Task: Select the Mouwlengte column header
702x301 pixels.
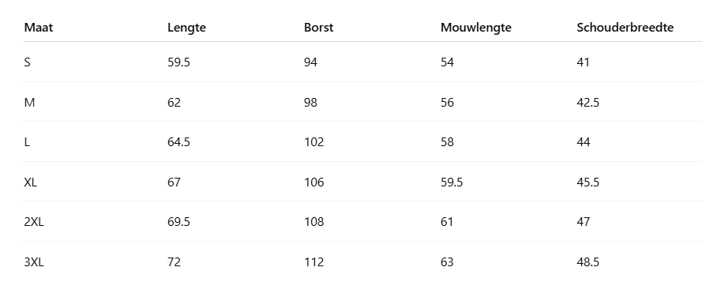Action: point(476,28)
